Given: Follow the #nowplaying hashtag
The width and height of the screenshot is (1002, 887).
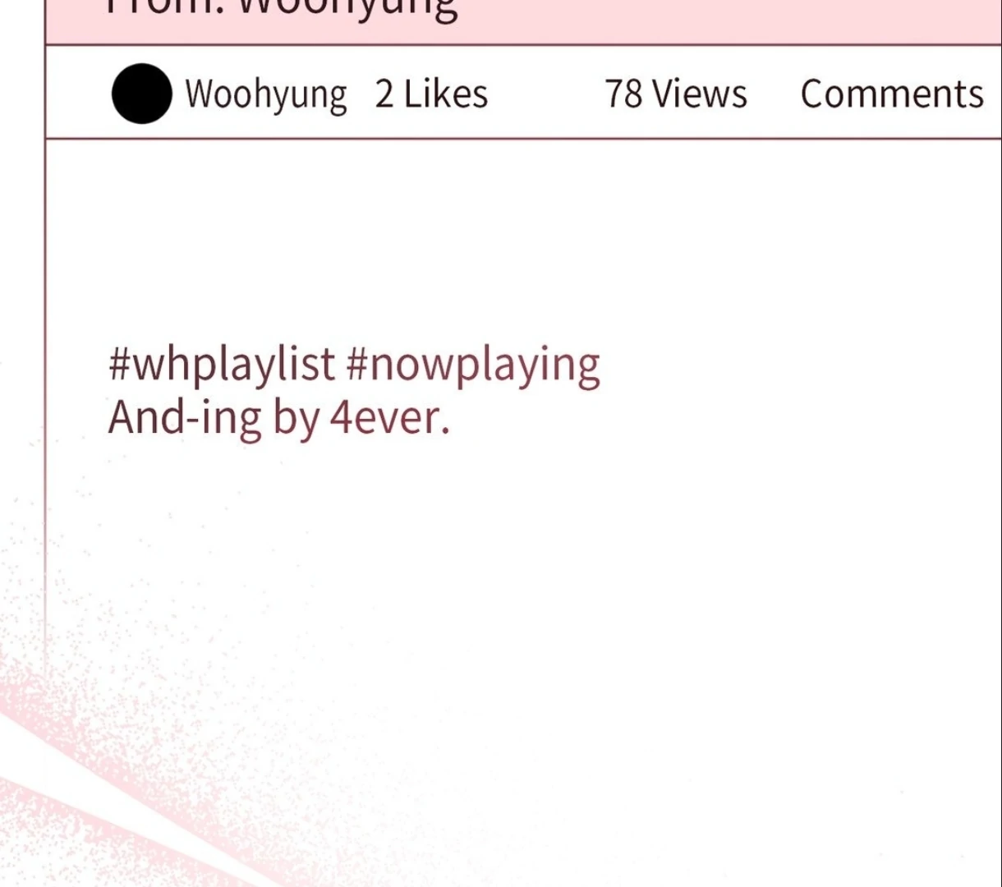Looking at the screenshot, I should (473, 364).
